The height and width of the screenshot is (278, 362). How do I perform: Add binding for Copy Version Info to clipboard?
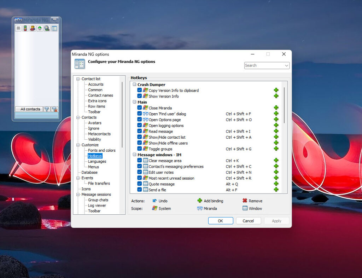276,90
